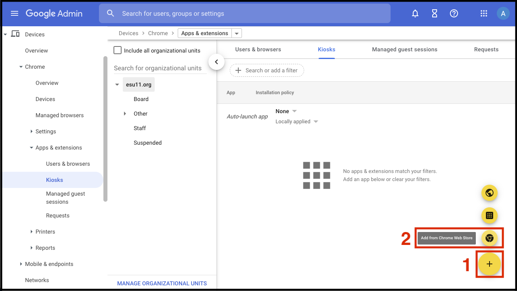Go to Chrome breadcrumb link

pos(158,33)
